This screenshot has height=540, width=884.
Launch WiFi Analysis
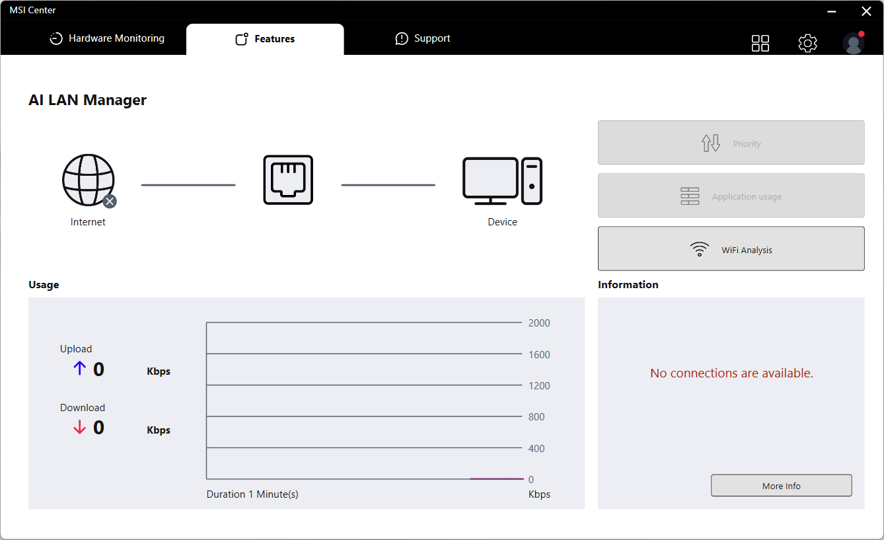point(731,249)
